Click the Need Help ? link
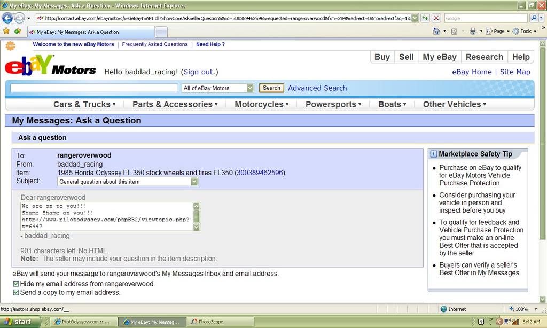This screenshot has width=547, height=328. [210, 44]
